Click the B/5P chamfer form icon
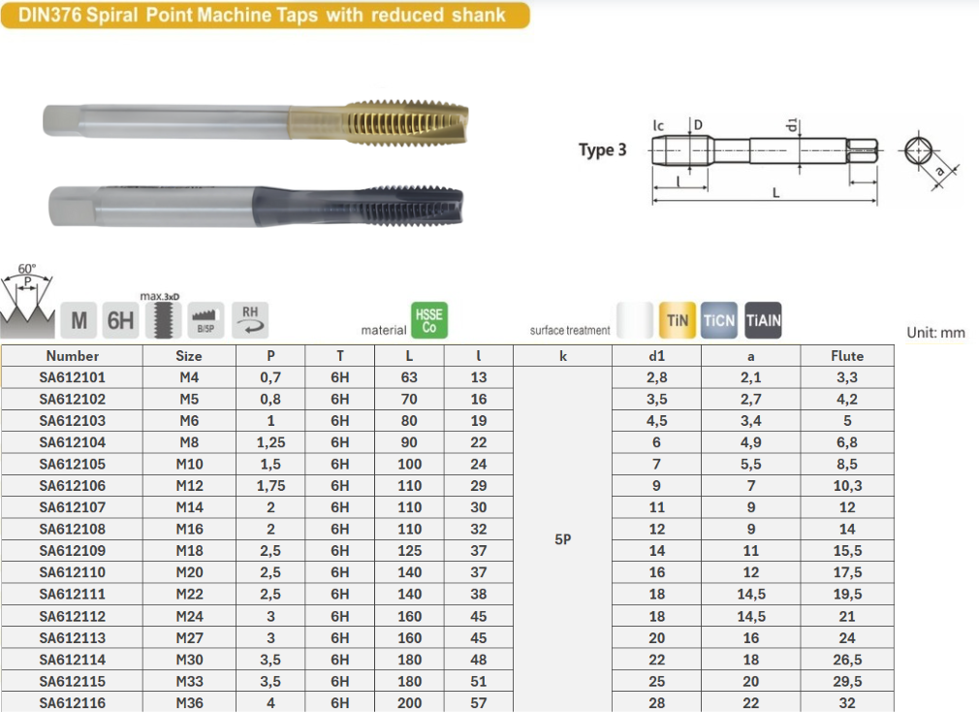 [x=205, y=319]
